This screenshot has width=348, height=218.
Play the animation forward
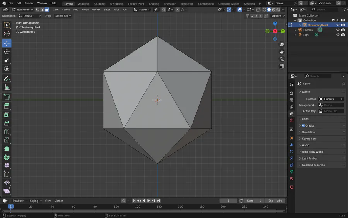click(149, 201)
